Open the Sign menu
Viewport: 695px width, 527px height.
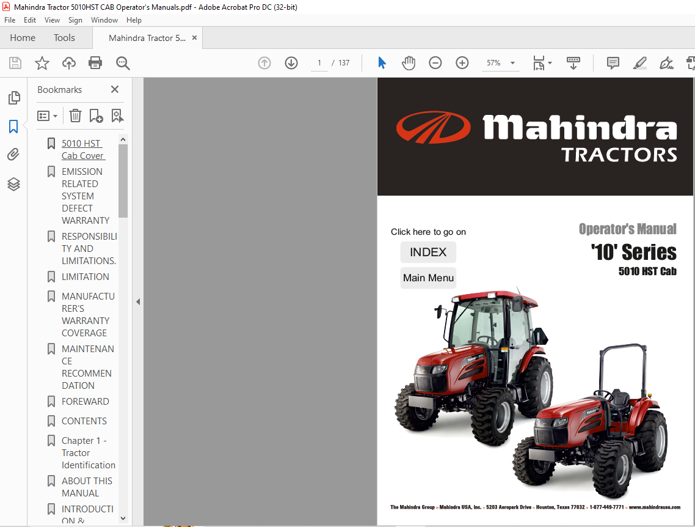coord(75,20)
